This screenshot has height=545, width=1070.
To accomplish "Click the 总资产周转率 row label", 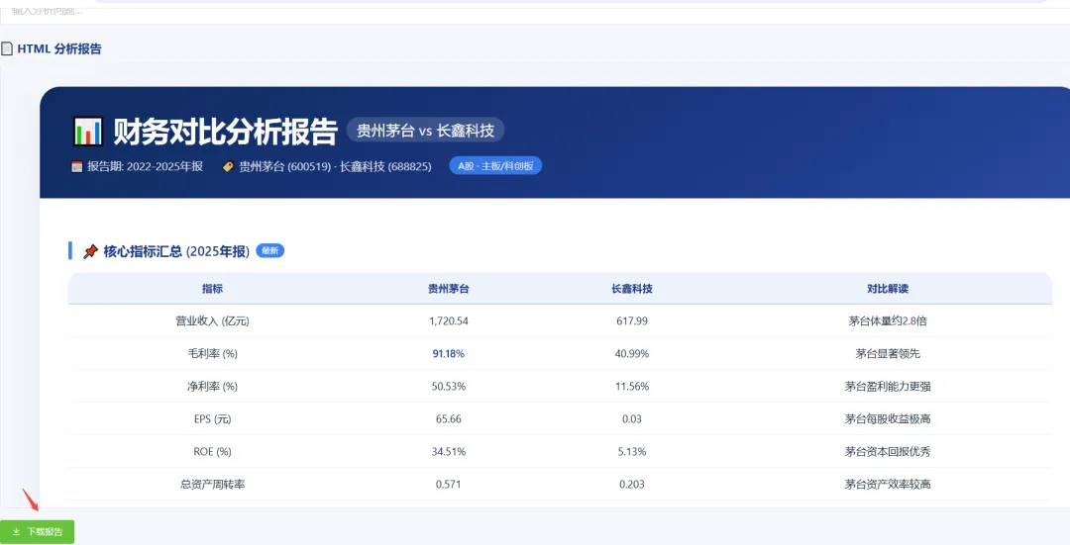I will (x=212, y=485).
